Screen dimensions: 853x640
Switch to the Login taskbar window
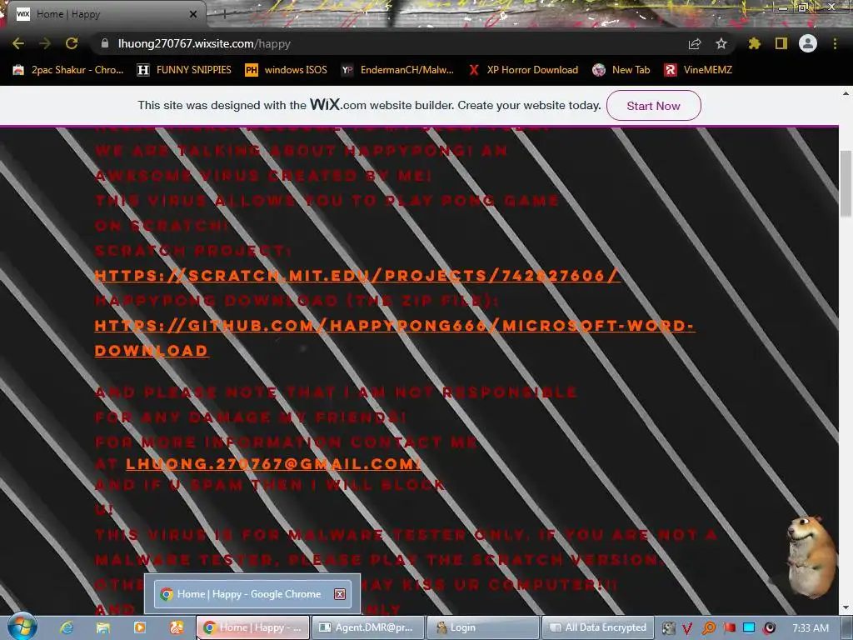click(x=483, y=627)
